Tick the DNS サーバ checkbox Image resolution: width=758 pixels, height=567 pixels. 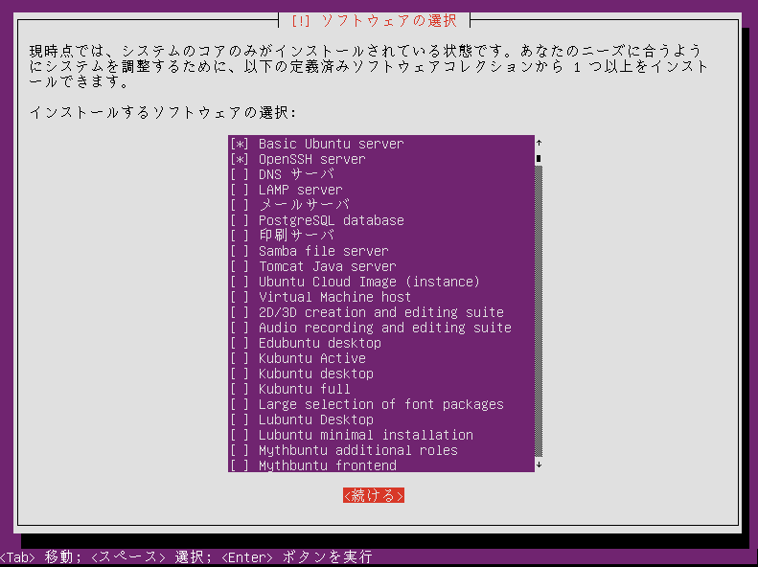click(x=240, y=174)
